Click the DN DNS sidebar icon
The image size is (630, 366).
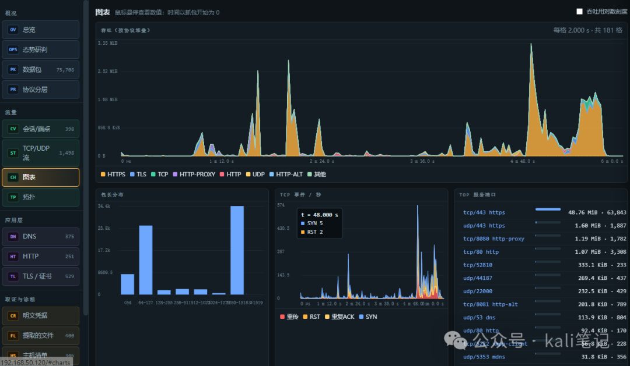13,236
